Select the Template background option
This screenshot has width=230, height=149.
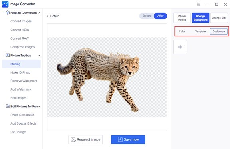(200, 32)
